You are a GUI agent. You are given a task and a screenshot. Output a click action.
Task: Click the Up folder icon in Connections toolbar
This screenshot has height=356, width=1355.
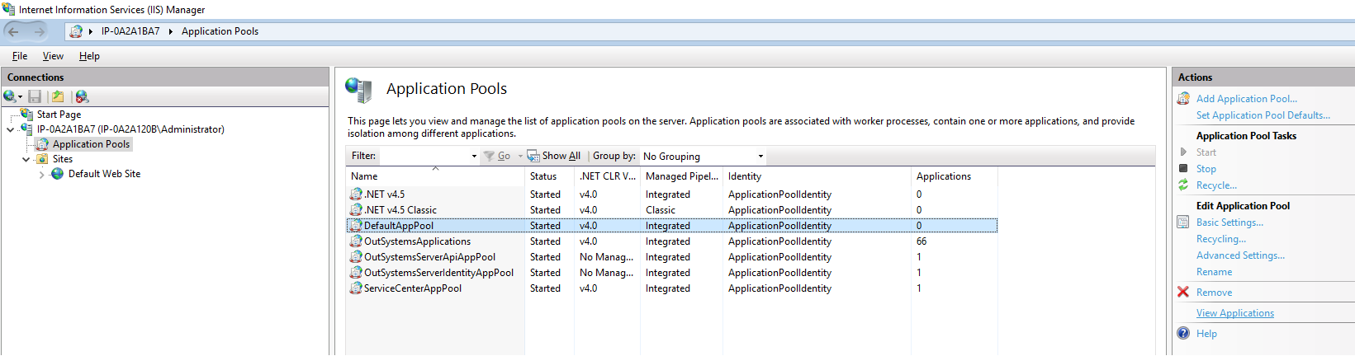(x=58, y=96)
